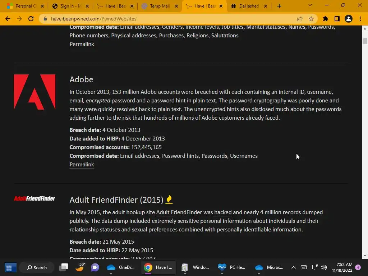Open the weather widget showing 38°
Screen dimensions: 368x276
pyautogui.click(x=80, y=267)
